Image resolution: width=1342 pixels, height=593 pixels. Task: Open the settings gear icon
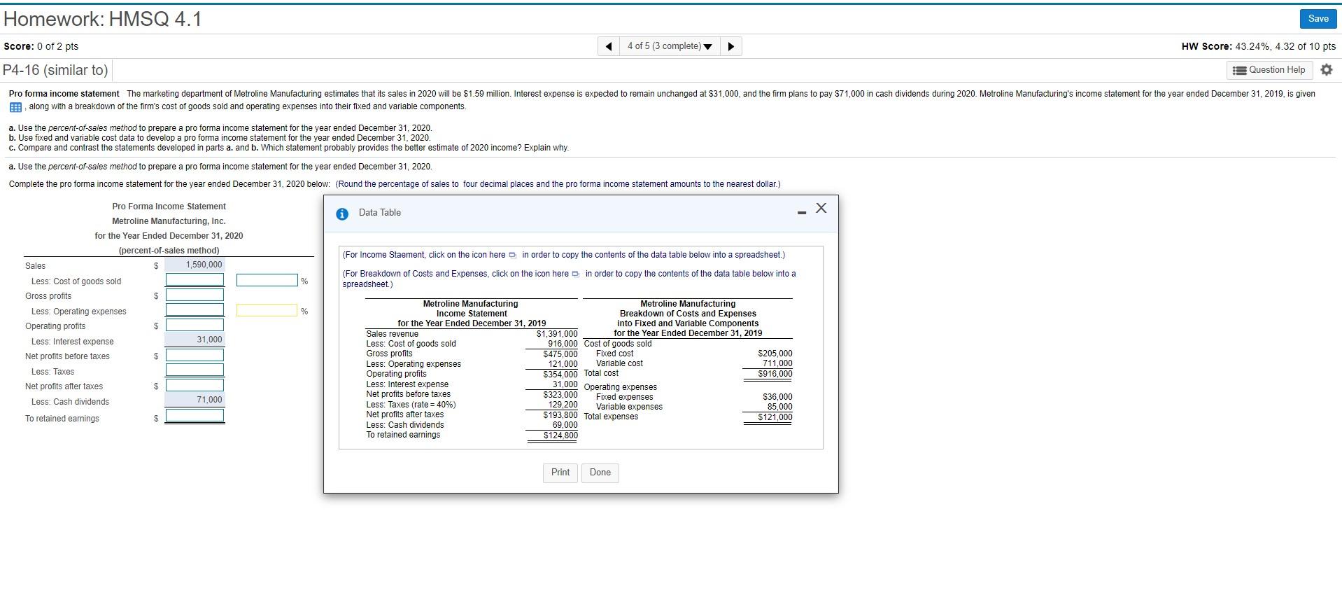tap(1326, 70)
